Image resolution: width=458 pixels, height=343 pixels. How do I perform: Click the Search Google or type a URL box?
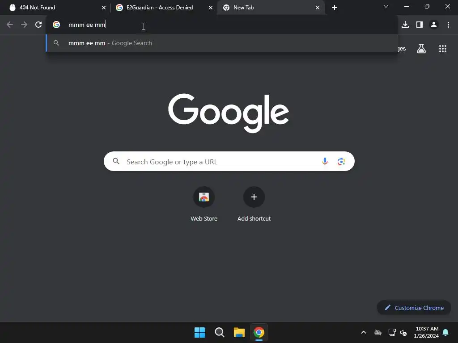(229, 161)
